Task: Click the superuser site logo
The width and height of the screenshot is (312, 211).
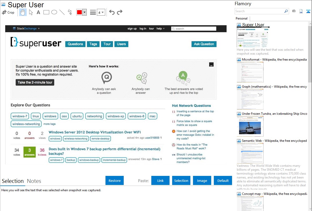Action: click(x=36, y=43)
